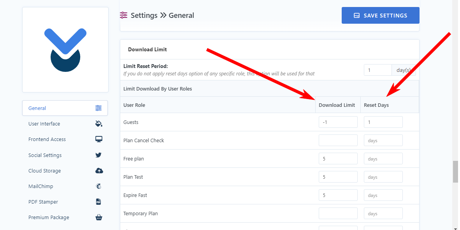
Task: Click the MailChimp monkey icon
Action: (98, 186)
